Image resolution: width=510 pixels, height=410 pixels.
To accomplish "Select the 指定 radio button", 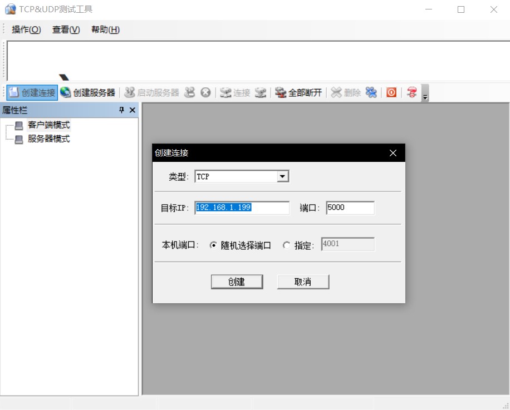I will tap(286, 245).
